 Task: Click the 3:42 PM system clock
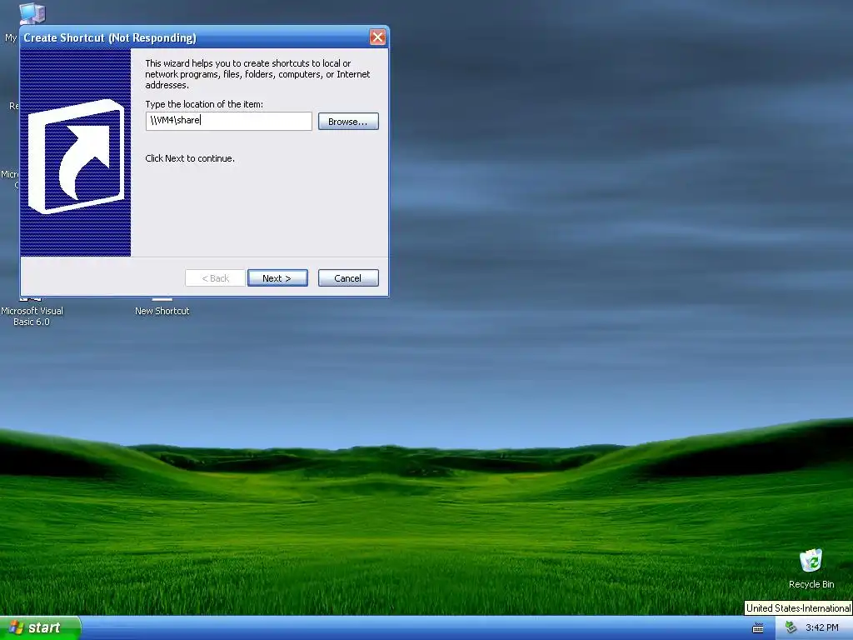pyautogui.click(x=822, y=627)
